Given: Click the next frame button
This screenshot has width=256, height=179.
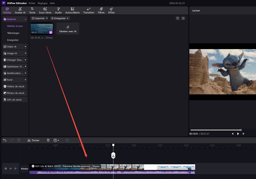Looking at the screenshot, I should point(243,134).
